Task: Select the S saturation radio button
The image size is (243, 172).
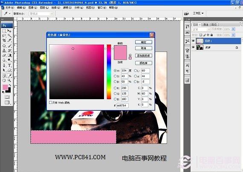Action: point(115,76)
